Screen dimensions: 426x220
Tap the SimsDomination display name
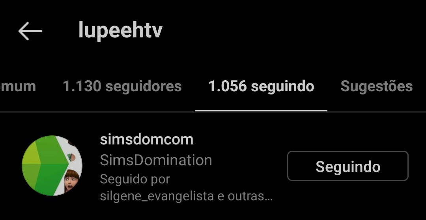click(156, 160)
